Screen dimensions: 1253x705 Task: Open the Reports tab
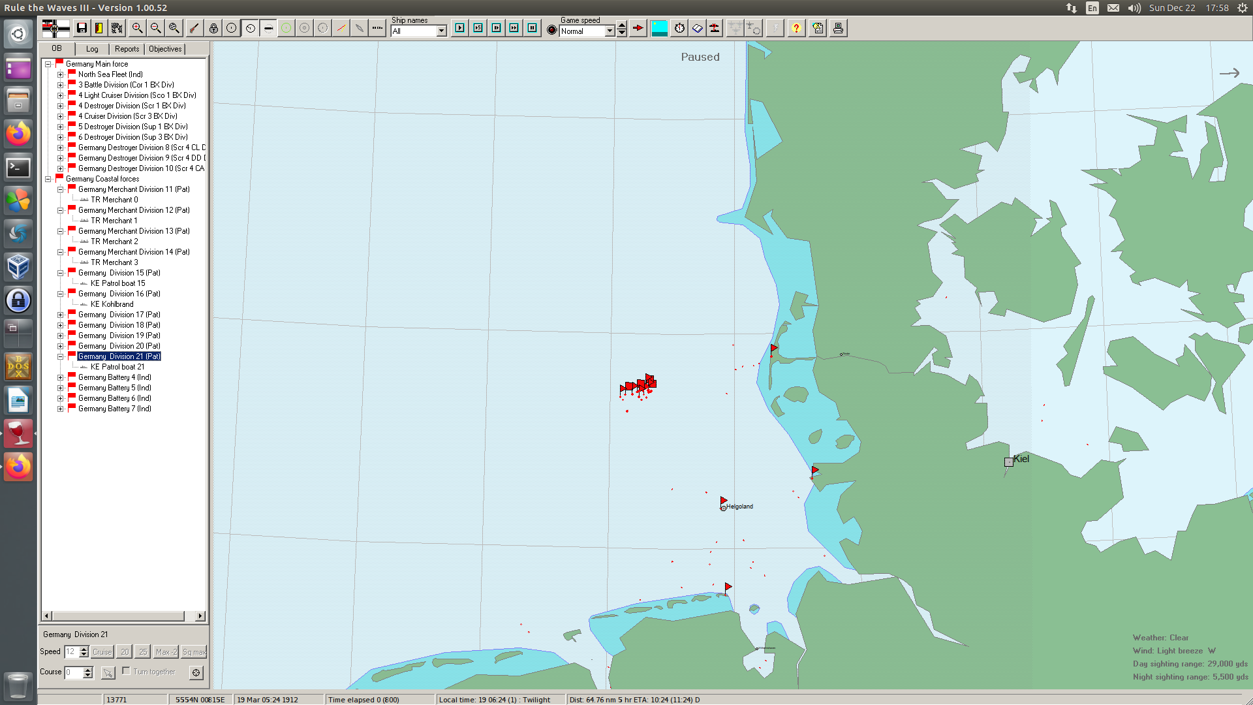tap(127, 49)
